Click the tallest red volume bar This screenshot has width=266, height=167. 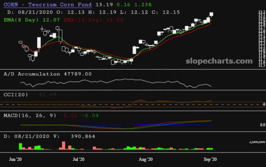point(64,146)
